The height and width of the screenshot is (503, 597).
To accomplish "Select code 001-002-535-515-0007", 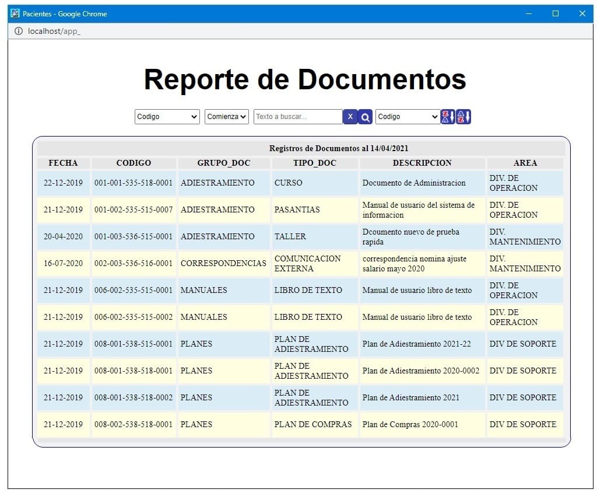I will (134, 209).
